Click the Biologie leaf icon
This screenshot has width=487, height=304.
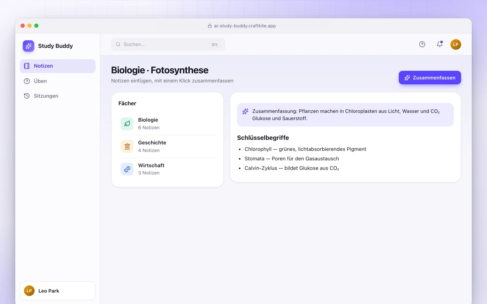click(127, 124)
